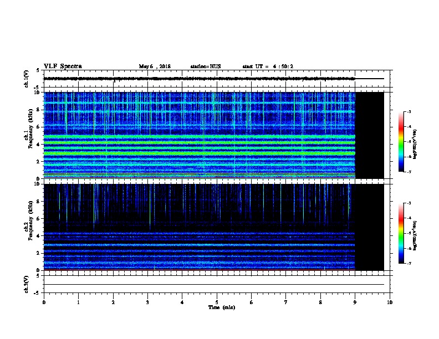Click the black no-data region in ch.2 spectrogram

tap(370, 227)
